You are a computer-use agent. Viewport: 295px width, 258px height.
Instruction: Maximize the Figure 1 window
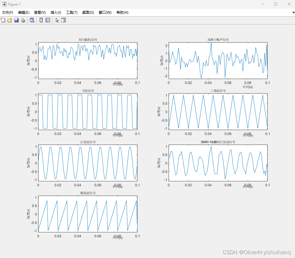tap(276, 4)
